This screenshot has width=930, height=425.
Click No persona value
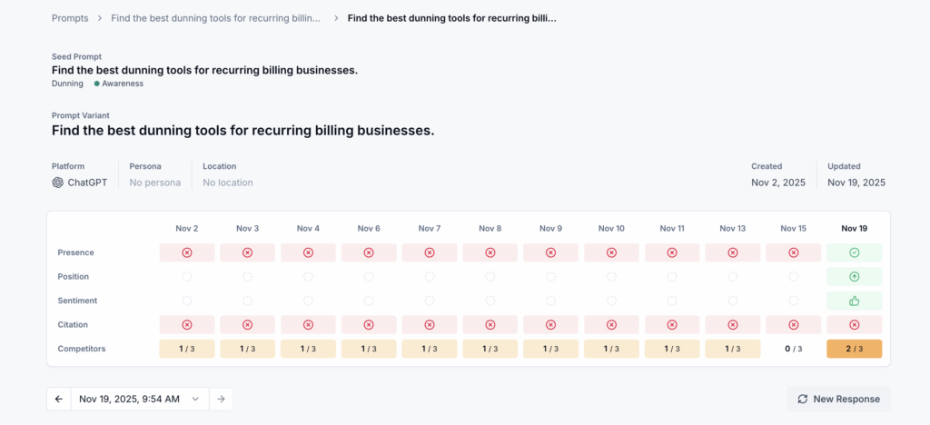click(154, 183)
